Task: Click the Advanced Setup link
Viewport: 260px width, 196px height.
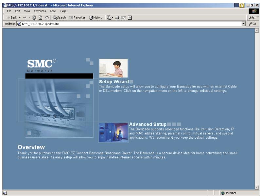Action: 148,124
